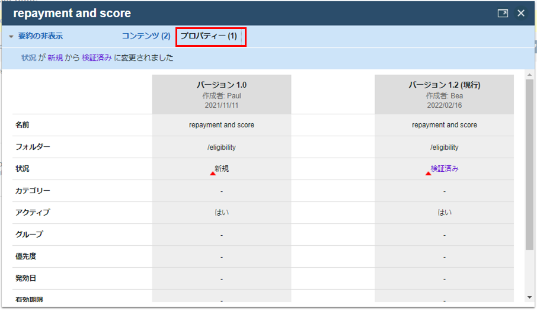Click red change marker beside 新規 cell
The height and width of the screenshot is (311, 537).
(x=213, y=174)
